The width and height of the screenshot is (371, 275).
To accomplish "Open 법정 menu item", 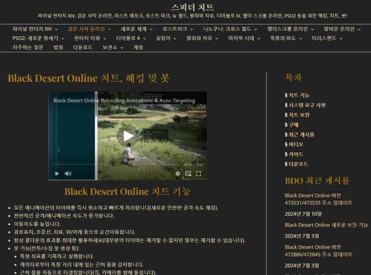I will click(x=58, y=47).
